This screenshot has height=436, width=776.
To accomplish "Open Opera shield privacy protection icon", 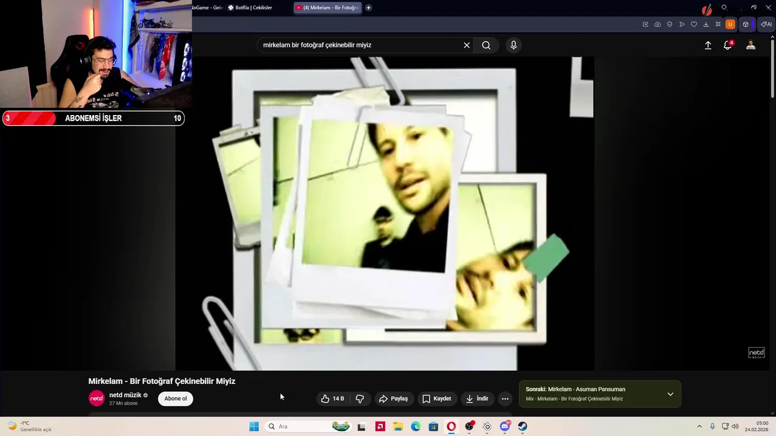I will [x=669, y=24].
